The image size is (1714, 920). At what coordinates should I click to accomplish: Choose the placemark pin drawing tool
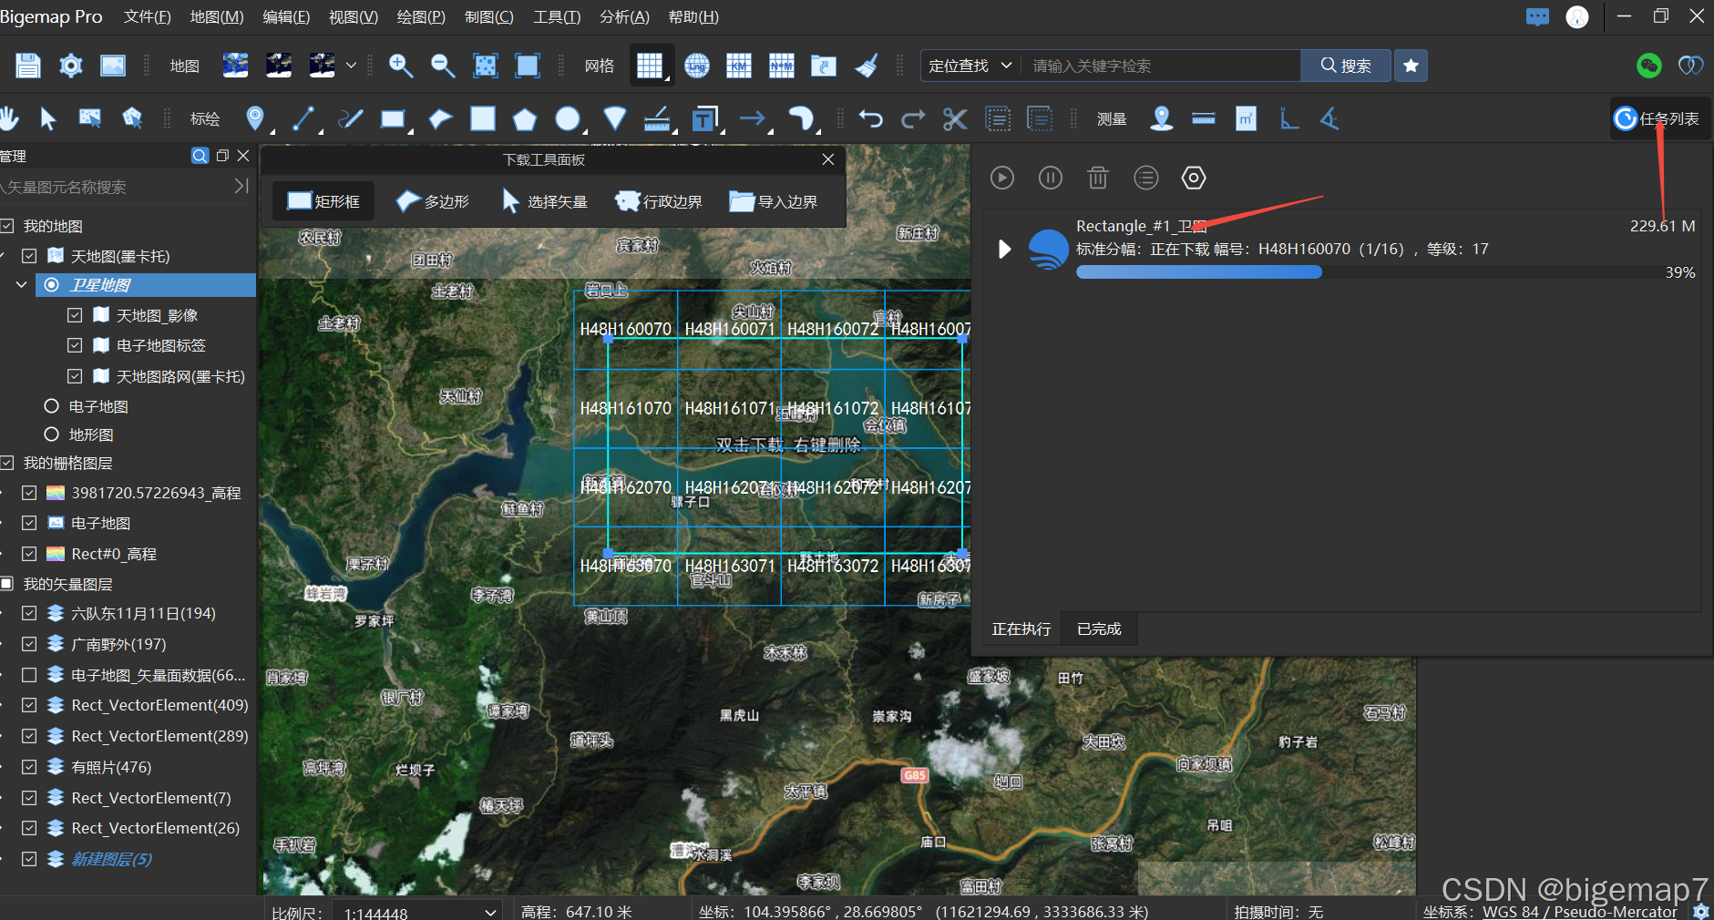(255, 118)
